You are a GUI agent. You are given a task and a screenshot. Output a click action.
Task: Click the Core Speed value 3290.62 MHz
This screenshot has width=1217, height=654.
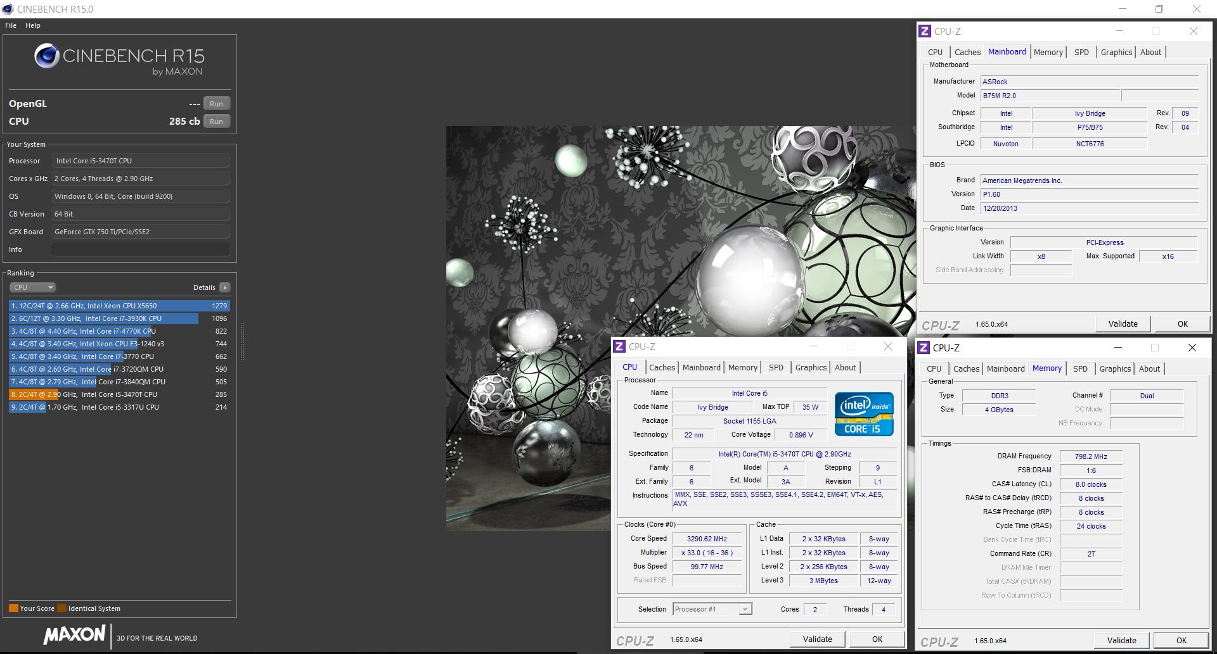[x=707, y=539]
